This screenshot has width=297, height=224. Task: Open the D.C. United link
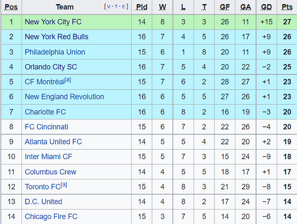point(43,202)
